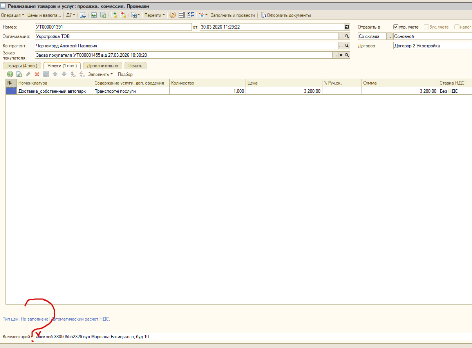The width and height of the screenshot is (472, 348).
Task: Click the Комментарий input field
Action: (x=253, y=336)
